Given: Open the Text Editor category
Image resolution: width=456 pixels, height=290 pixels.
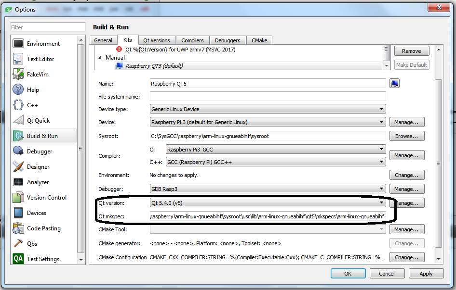Looking at the screenshot, I should pyautogui.click(x=43, y=59).
